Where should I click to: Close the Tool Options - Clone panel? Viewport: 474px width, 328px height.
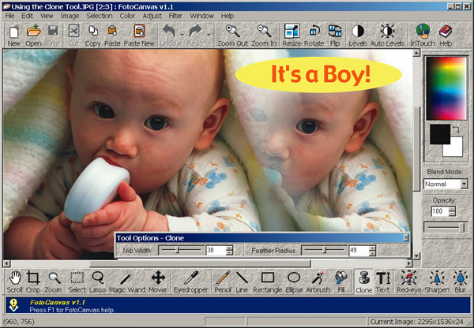coord(406,238)
